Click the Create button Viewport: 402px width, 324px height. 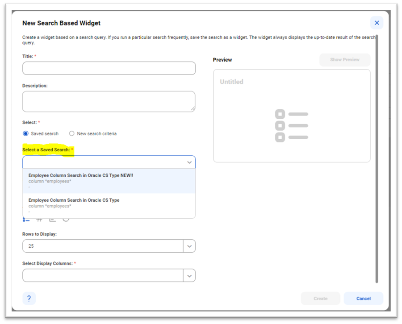tap(320, 299)
